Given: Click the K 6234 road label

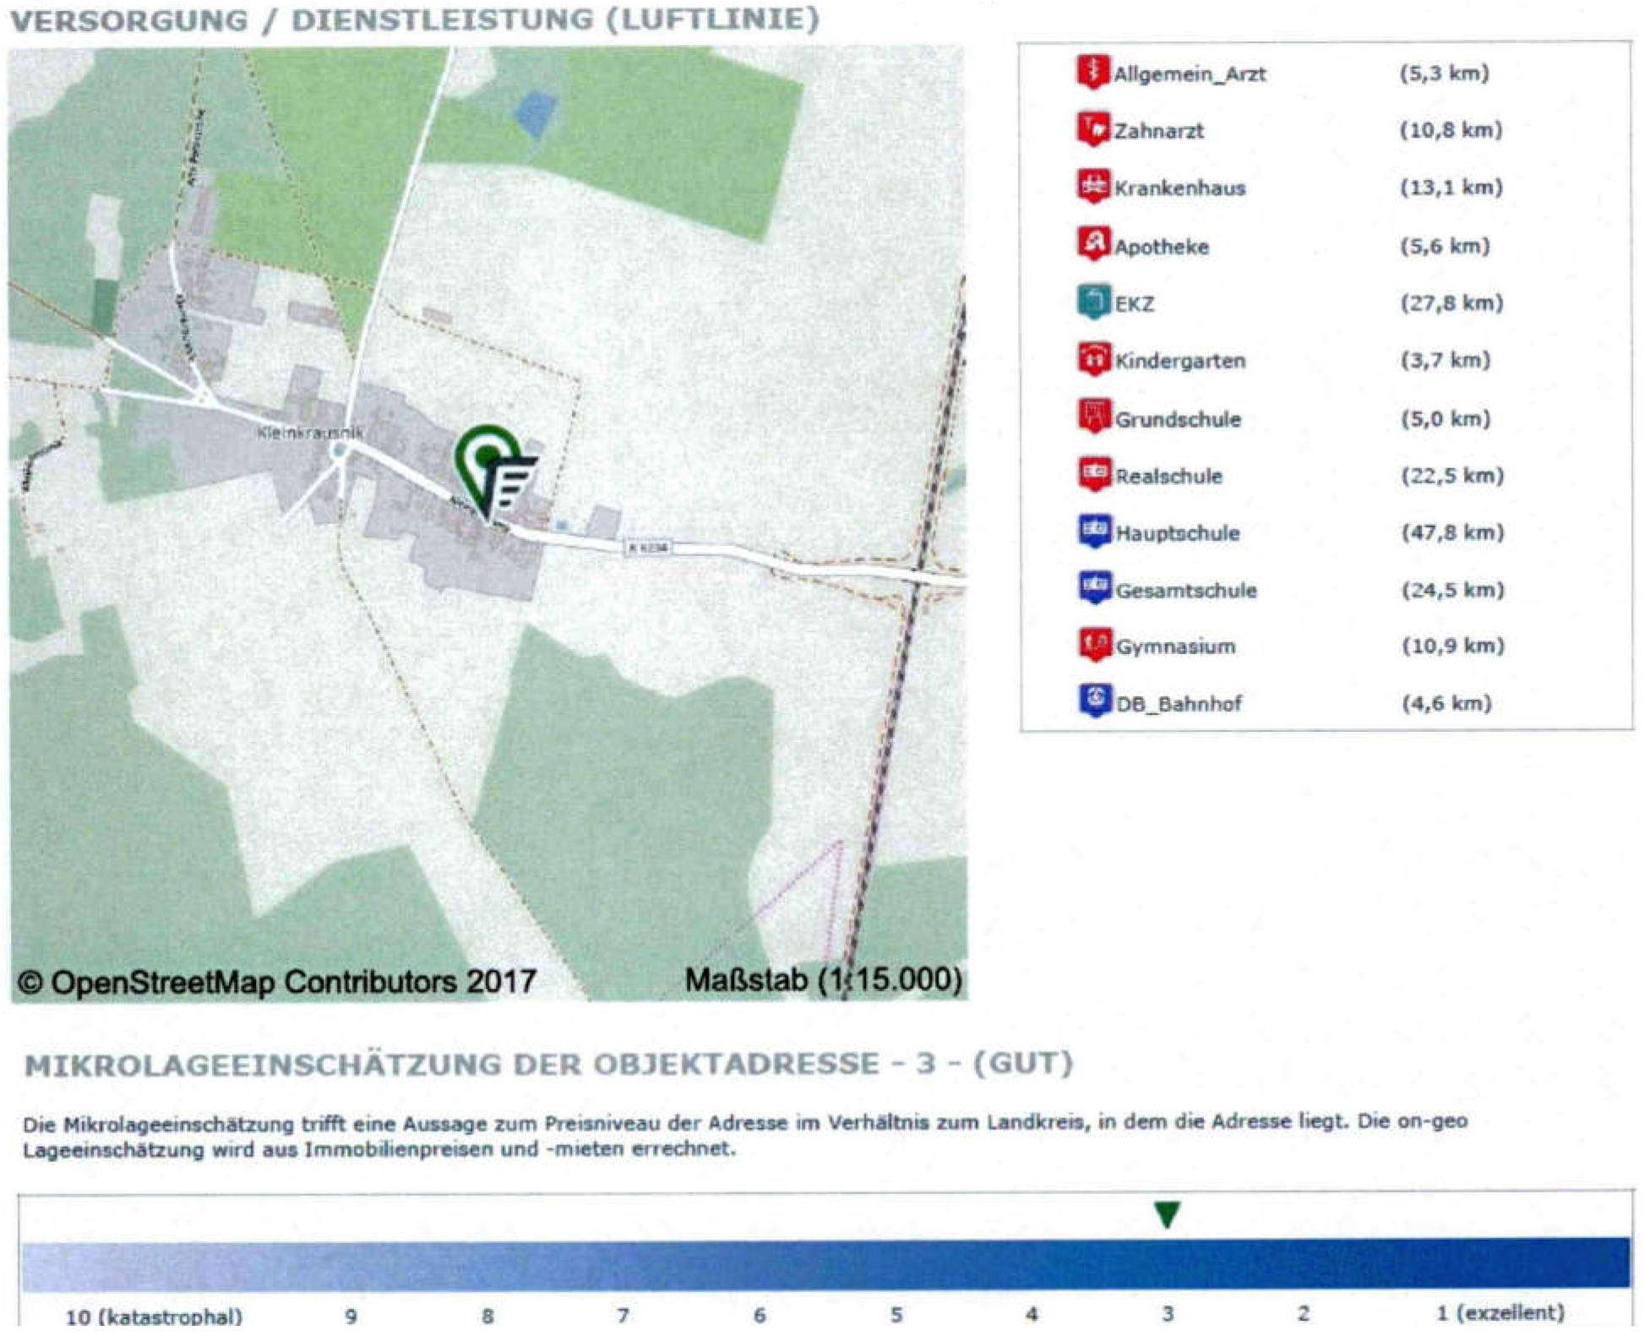Looking at the screenshot, I should point(648,548).
